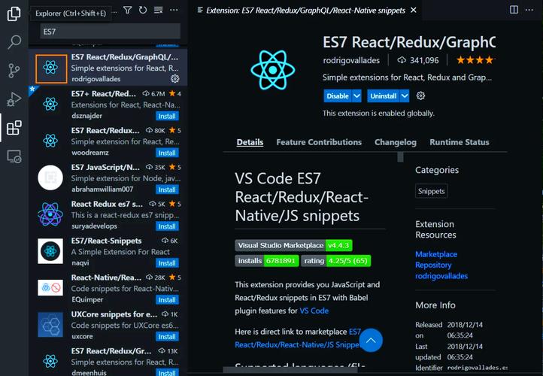Install the uxcore UXCore snippets extension
The width and height of the screenshot is (543, 376).
[167, 337]
